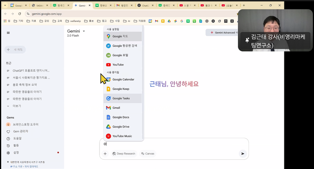Open Google Drive bookmark icon in bookmarks bar

[169, 21]
